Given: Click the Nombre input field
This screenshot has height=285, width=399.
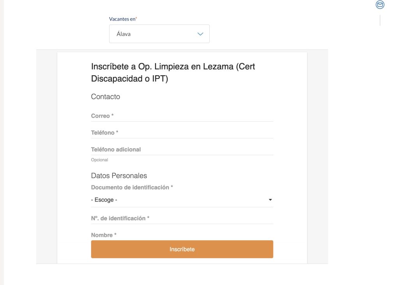Looking at the screenshot, I should pyautogui.click(x=182, y=235).
